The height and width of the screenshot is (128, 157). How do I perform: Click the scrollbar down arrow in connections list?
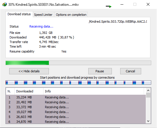coord(148,121)
